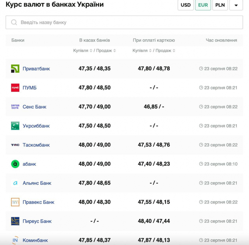Click Правекс Банк card rate 47,55 / 48,15

(154, 202)
